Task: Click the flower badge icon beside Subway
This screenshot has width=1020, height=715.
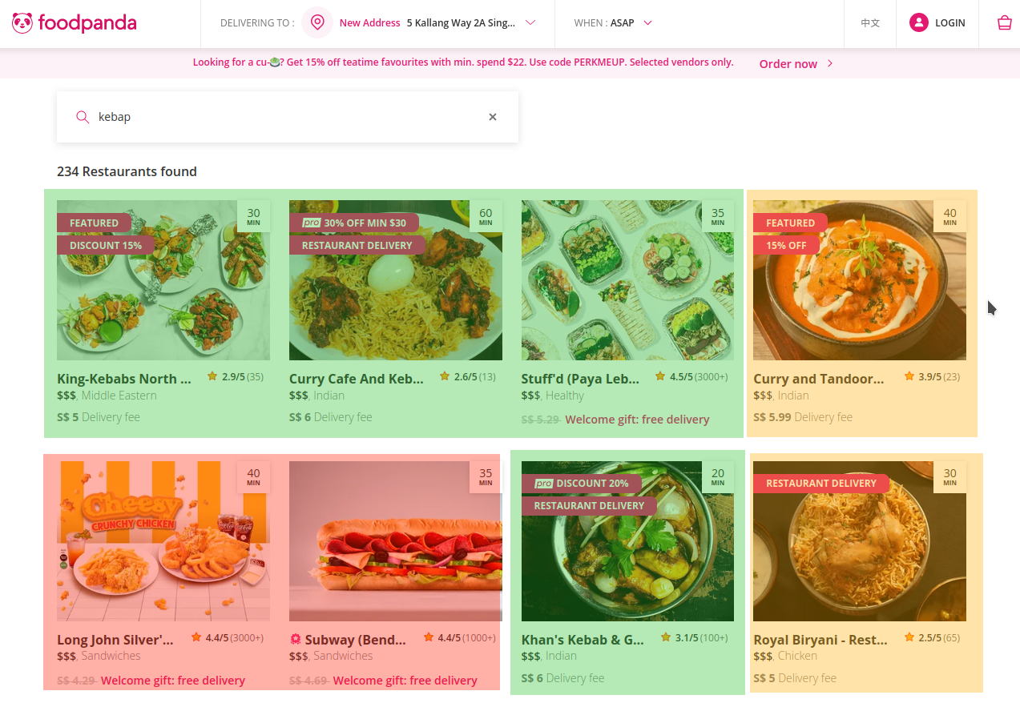Action: point(295,639)
